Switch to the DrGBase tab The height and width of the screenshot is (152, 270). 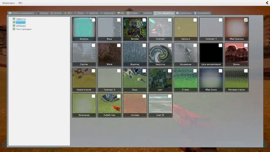[x=146, y=13]
